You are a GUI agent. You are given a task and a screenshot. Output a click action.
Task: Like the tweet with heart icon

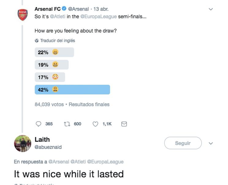pyautogui.click(x=95, y=124)
